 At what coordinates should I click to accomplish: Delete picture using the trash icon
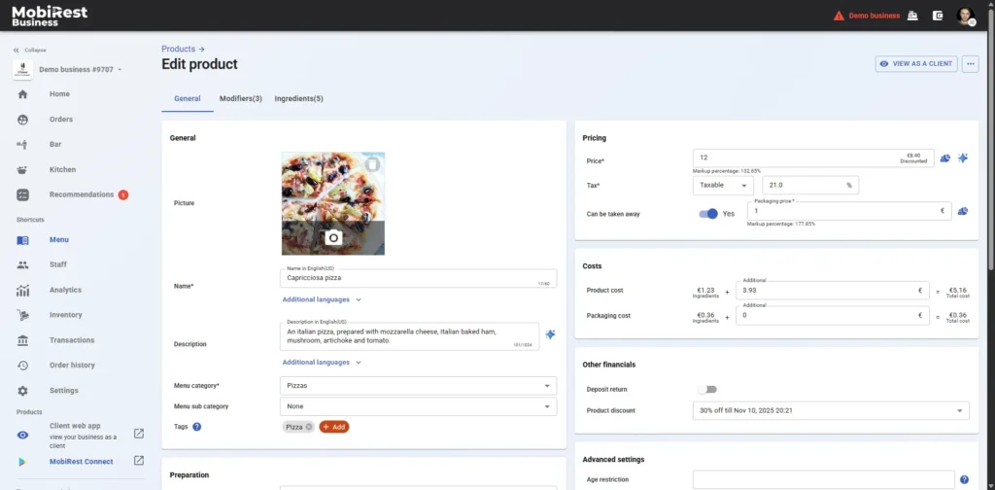tap(372, 164)
